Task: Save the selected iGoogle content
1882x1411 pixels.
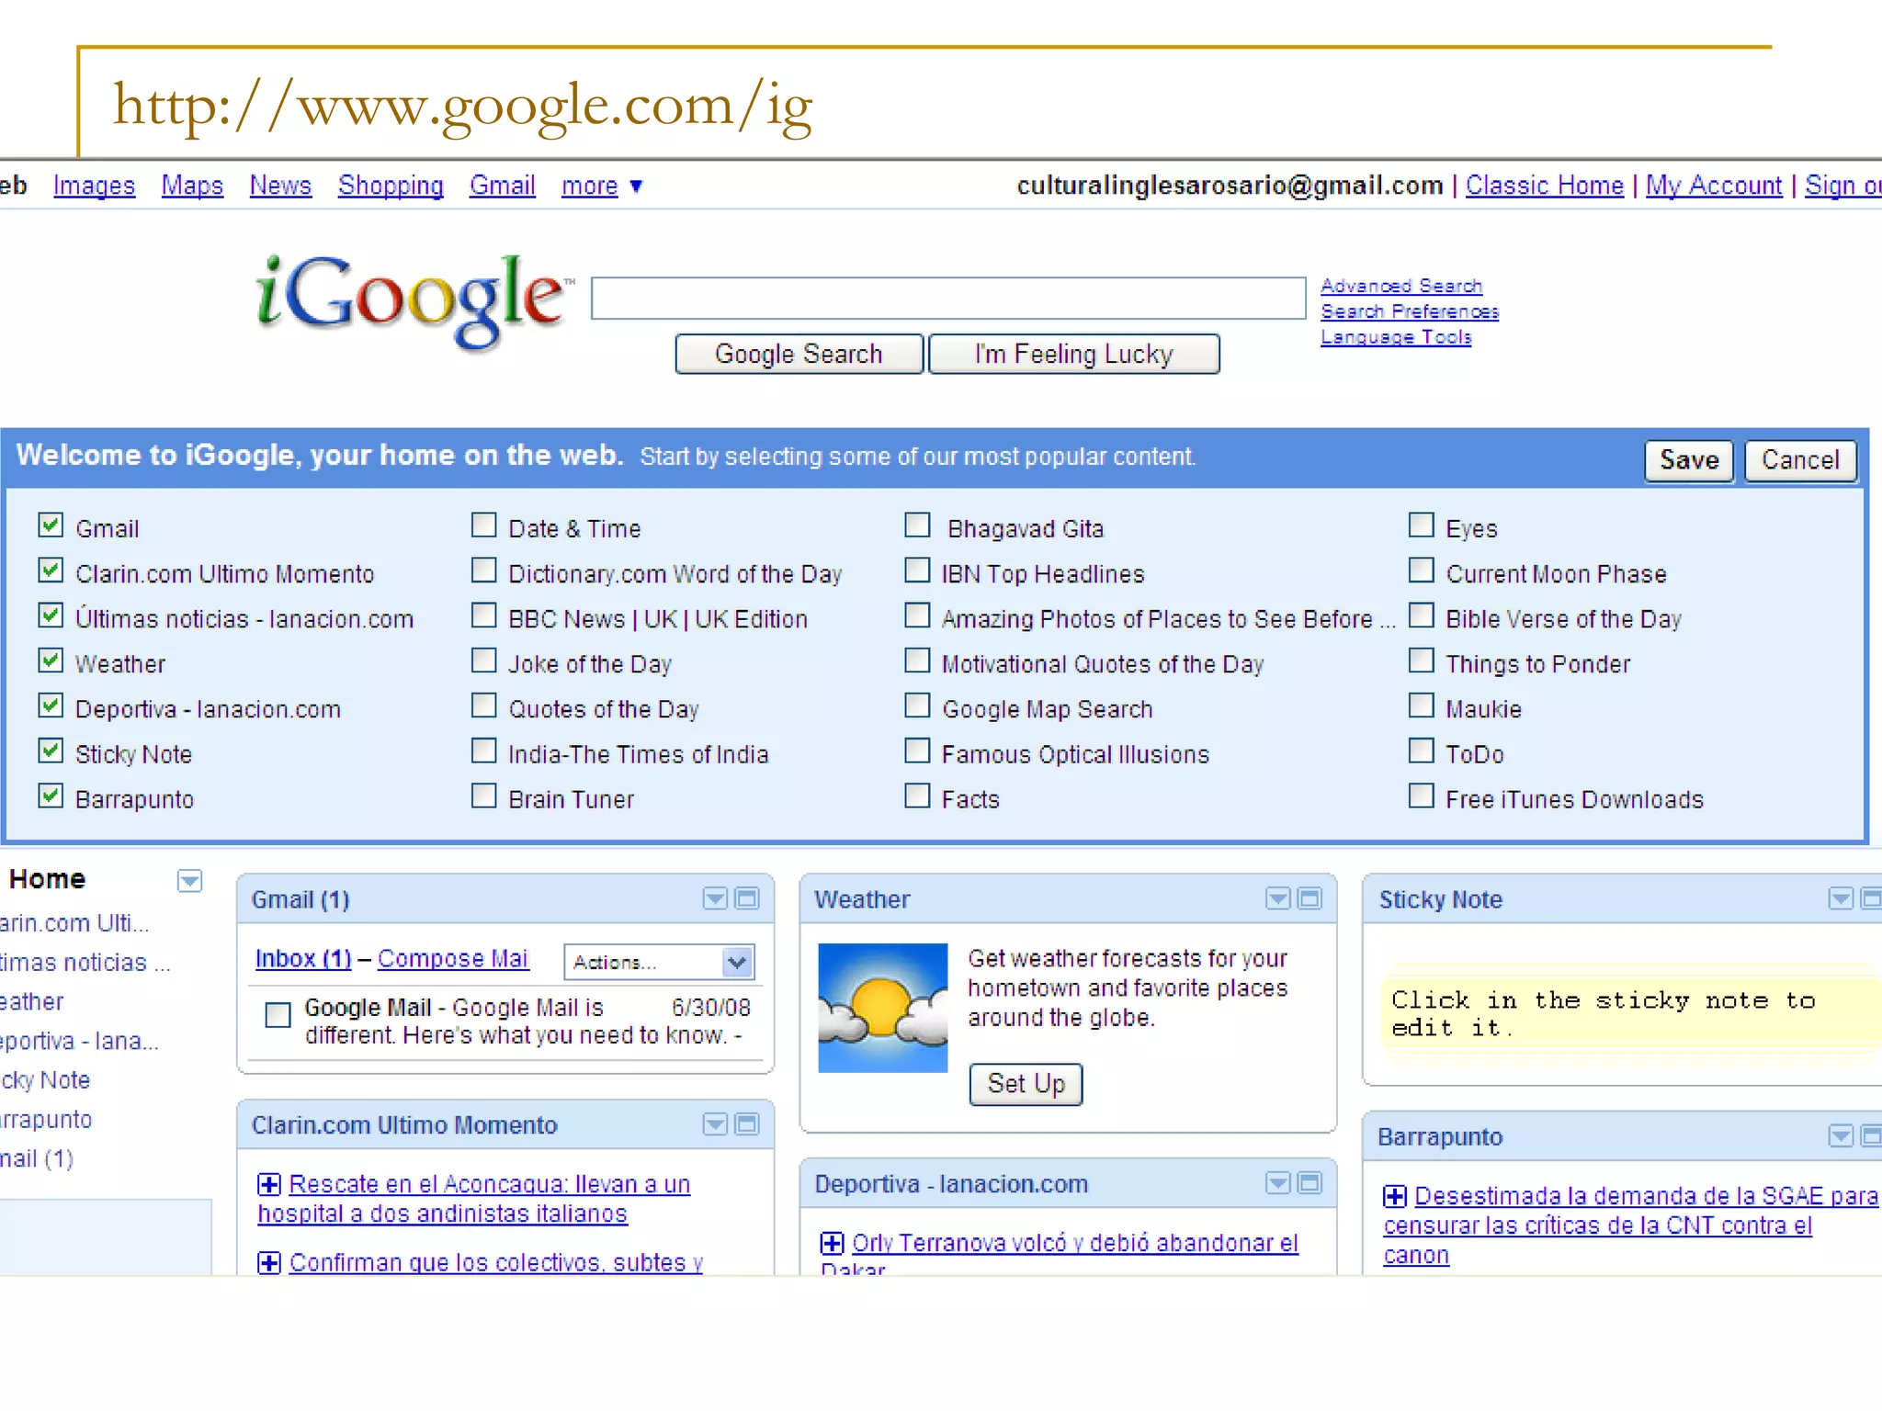Action: point(1689,459)
